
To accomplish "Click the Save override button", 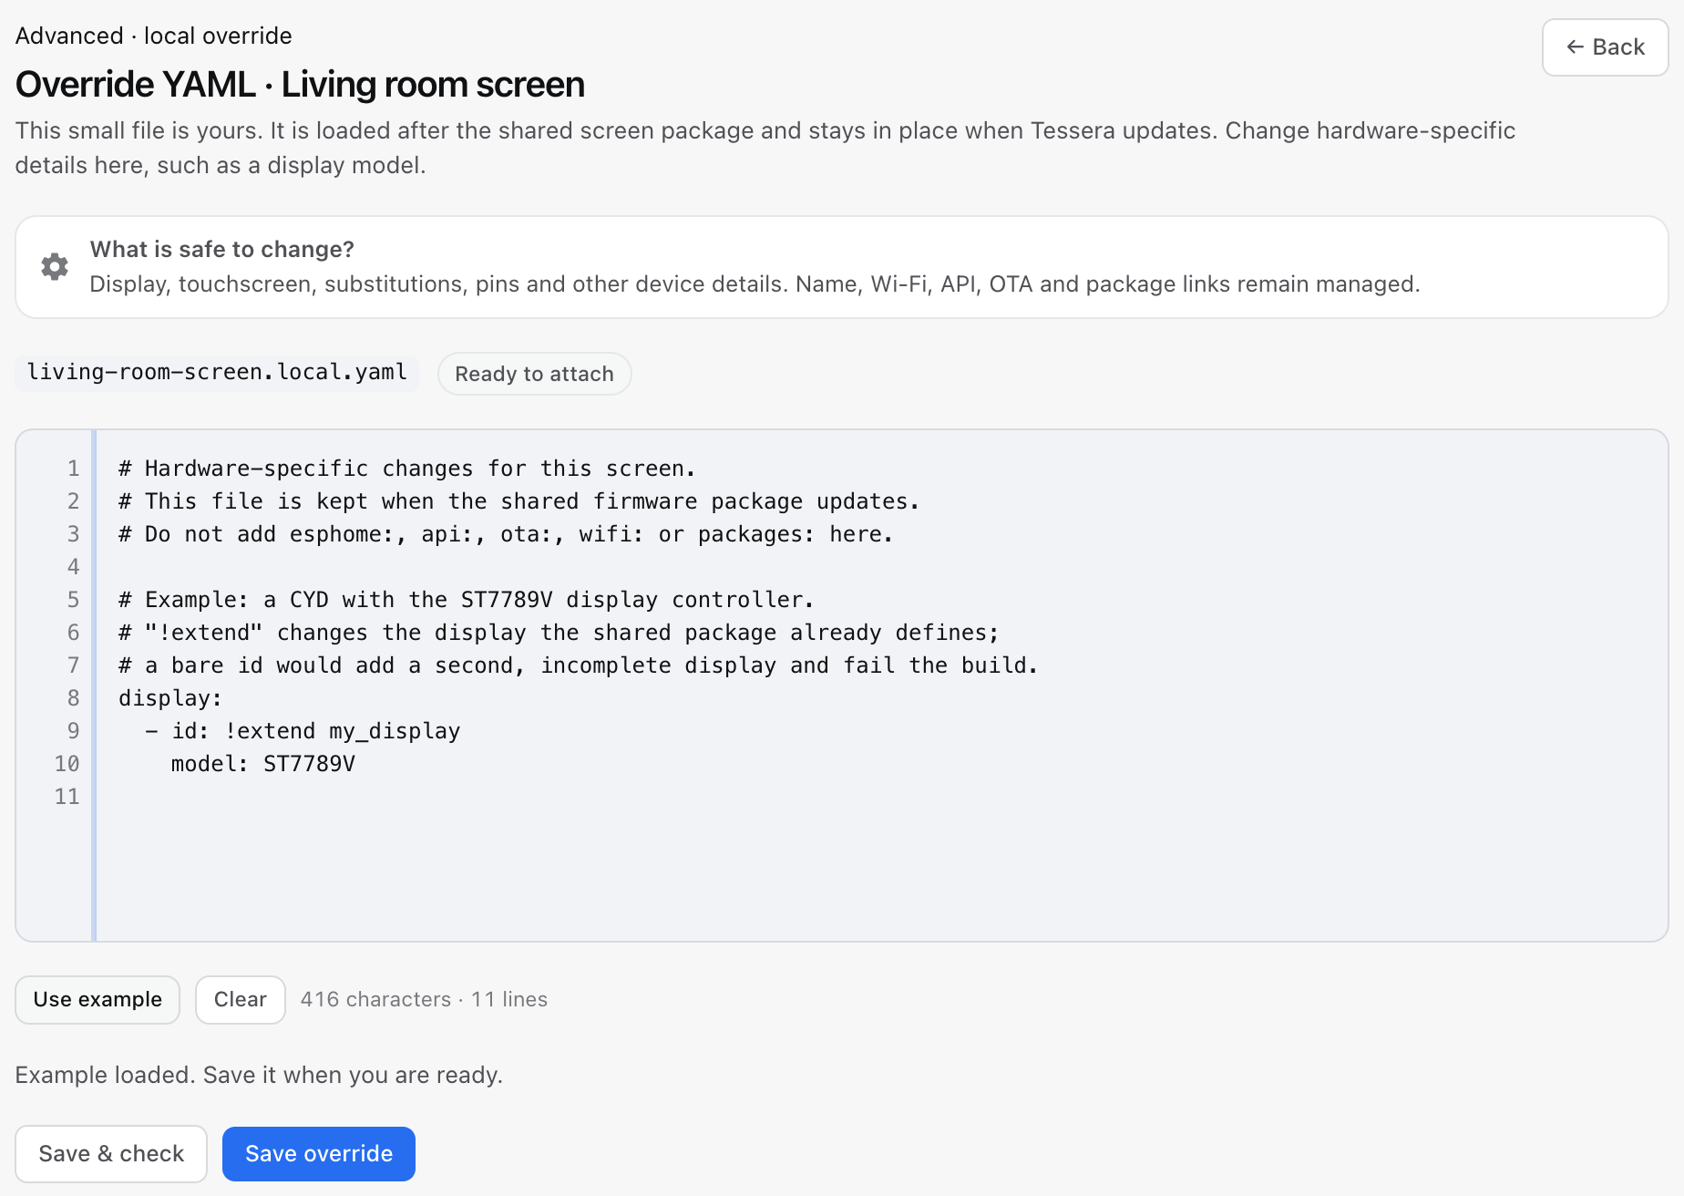I will pyautogui.click(x=319, y=1153).
